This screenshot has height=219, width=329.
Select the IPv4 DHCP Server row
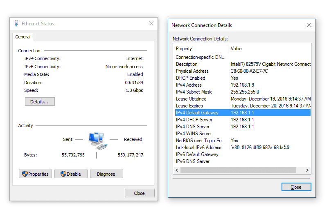click(x=243, y=119)
